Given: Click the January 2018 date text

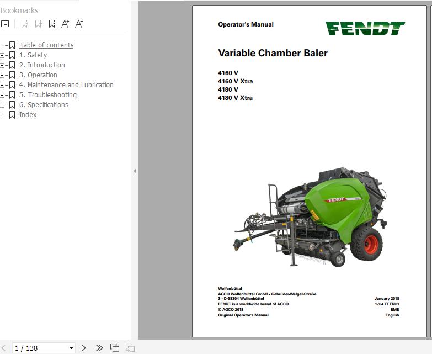Looking at the screenshot, I should [387, 298].
